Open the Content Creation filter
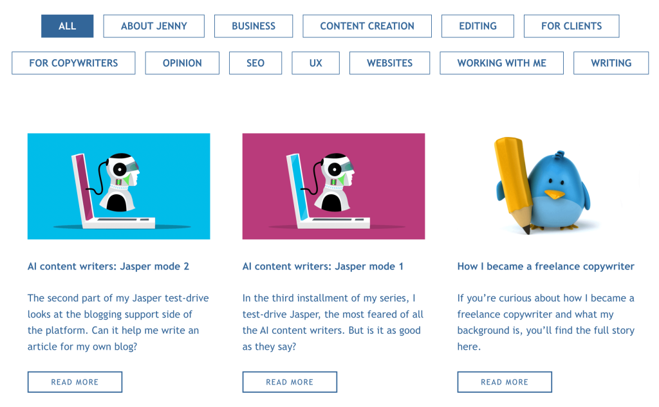Image resolution: width=659 pixels, height=407 pixels. coord(367,26)
